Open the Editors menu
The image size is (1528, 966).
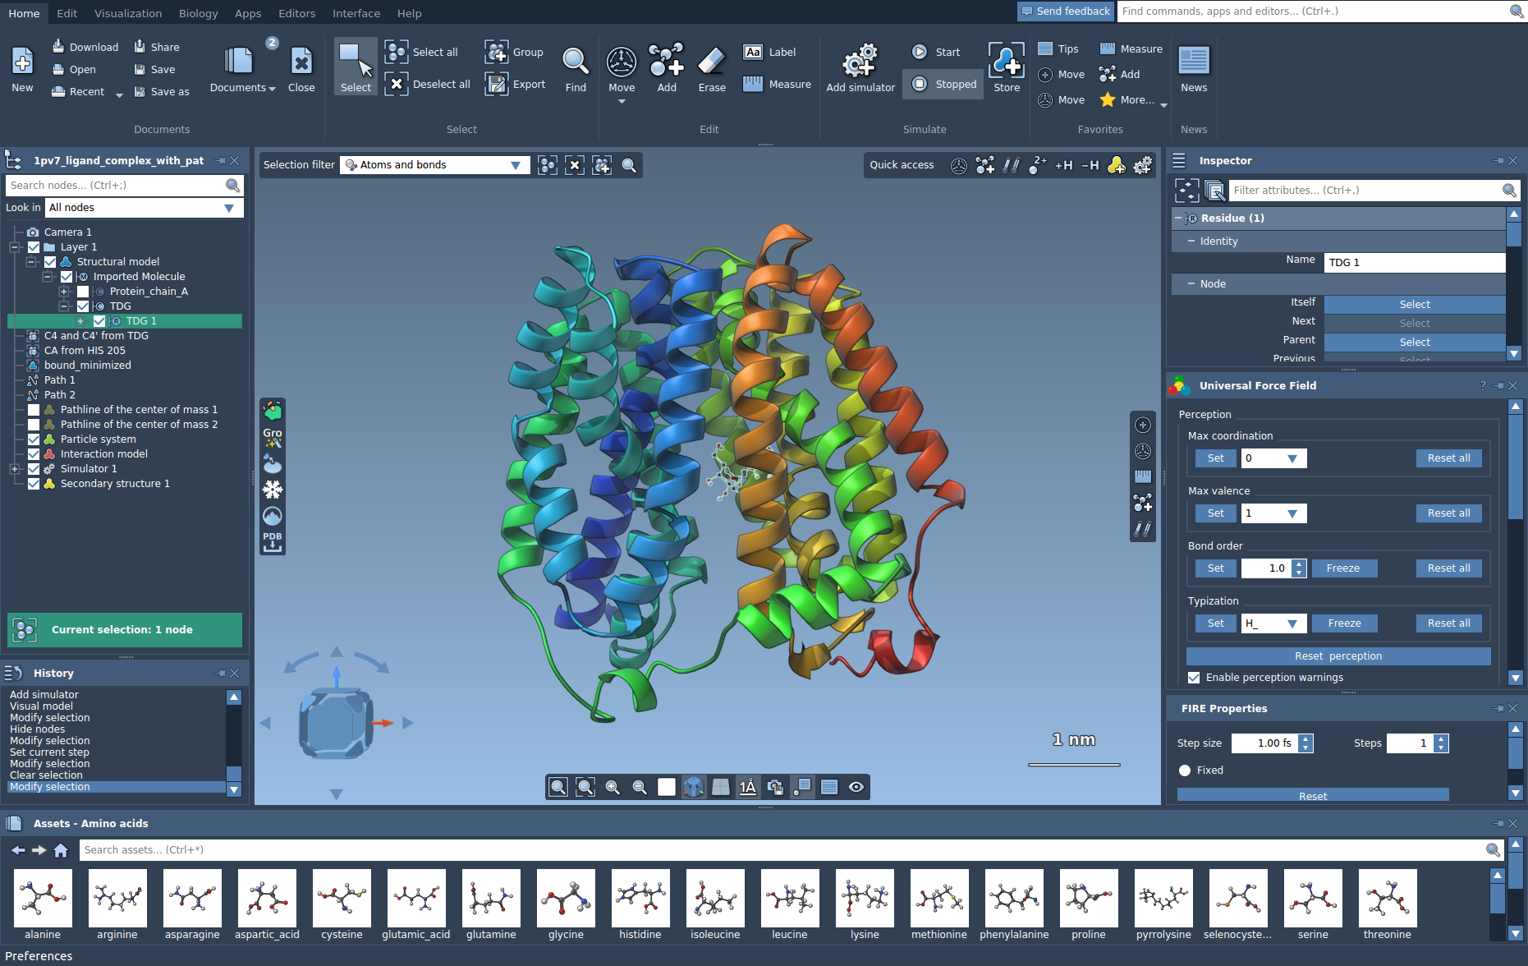coord(296,12)
